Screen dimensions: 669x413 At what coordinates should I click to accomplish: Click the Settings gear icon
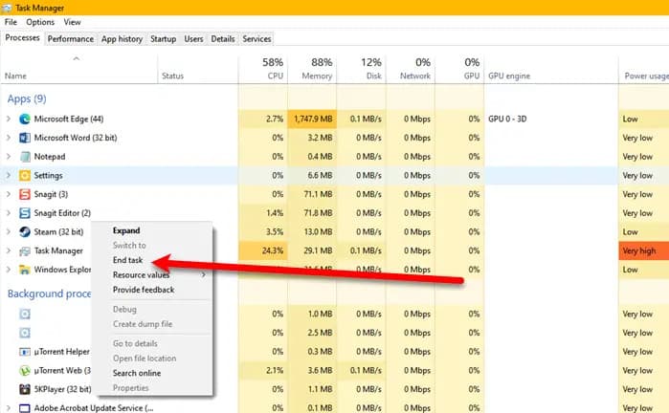tap(25, 175)
